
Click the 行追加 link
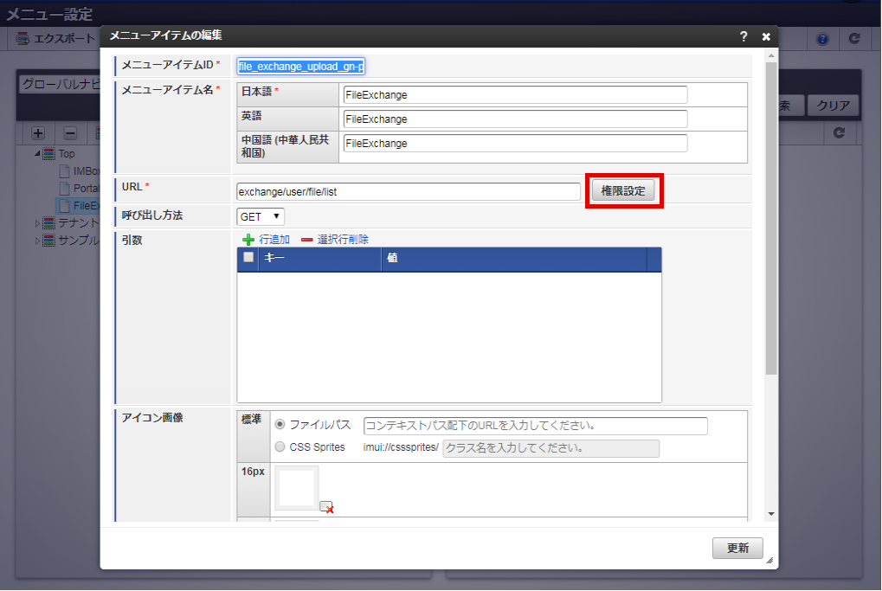[x=274, y=240]
